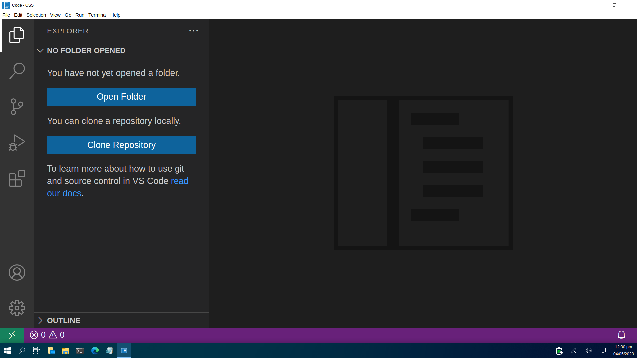Click the Clone Repository button
The width and height of the screenshot is (637, 358).
pyautogui.click(x=121, y=145)
